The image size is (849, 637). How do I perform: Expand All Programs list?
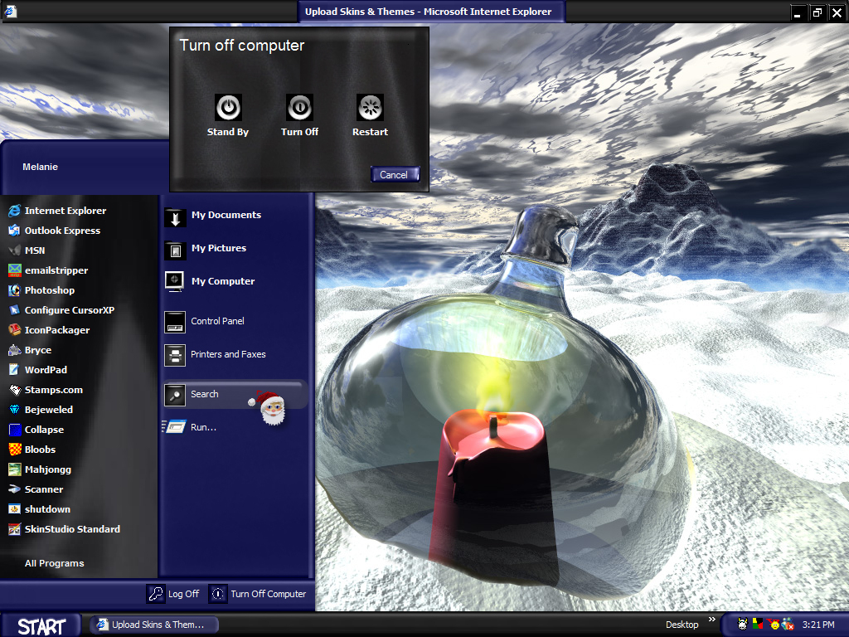point(54,563)
